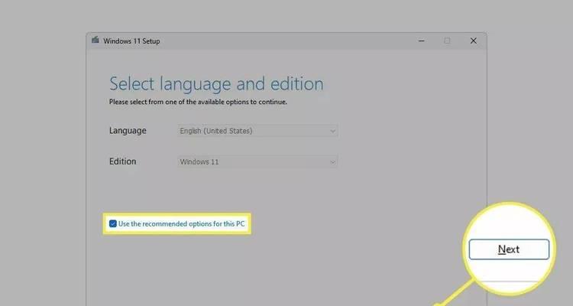Click the Edition label

tap(122, 161)
